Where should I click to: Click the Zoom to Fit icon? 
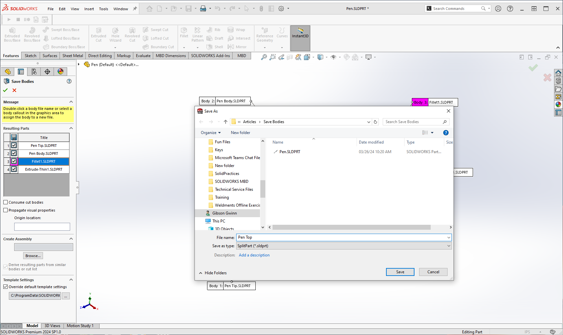point(264,57)
